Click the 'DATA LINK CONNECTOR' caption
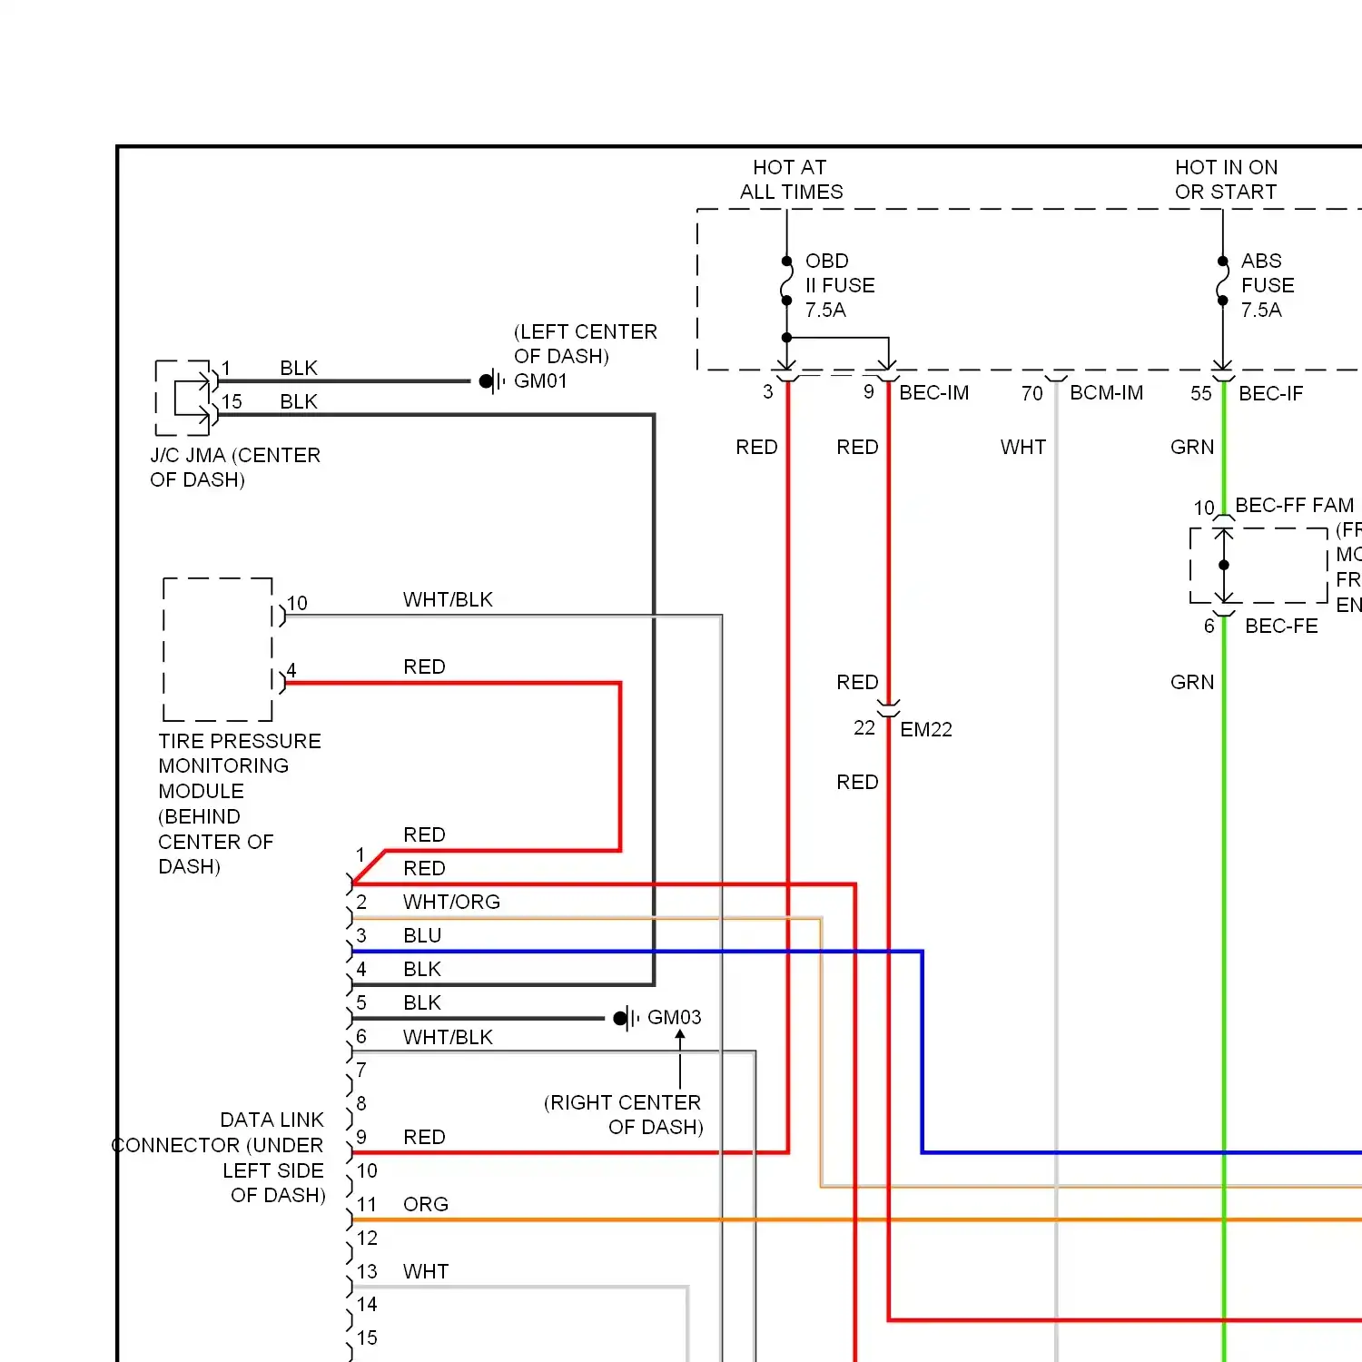The width and height of the screenshot is (1362, 1362). tap(218, 1157)
